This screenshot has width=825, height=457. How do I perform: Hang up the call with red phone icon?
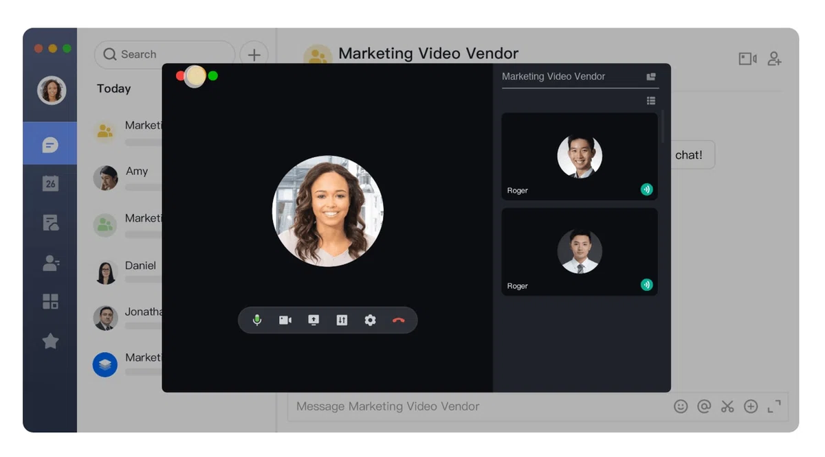(x=399, y=320)
